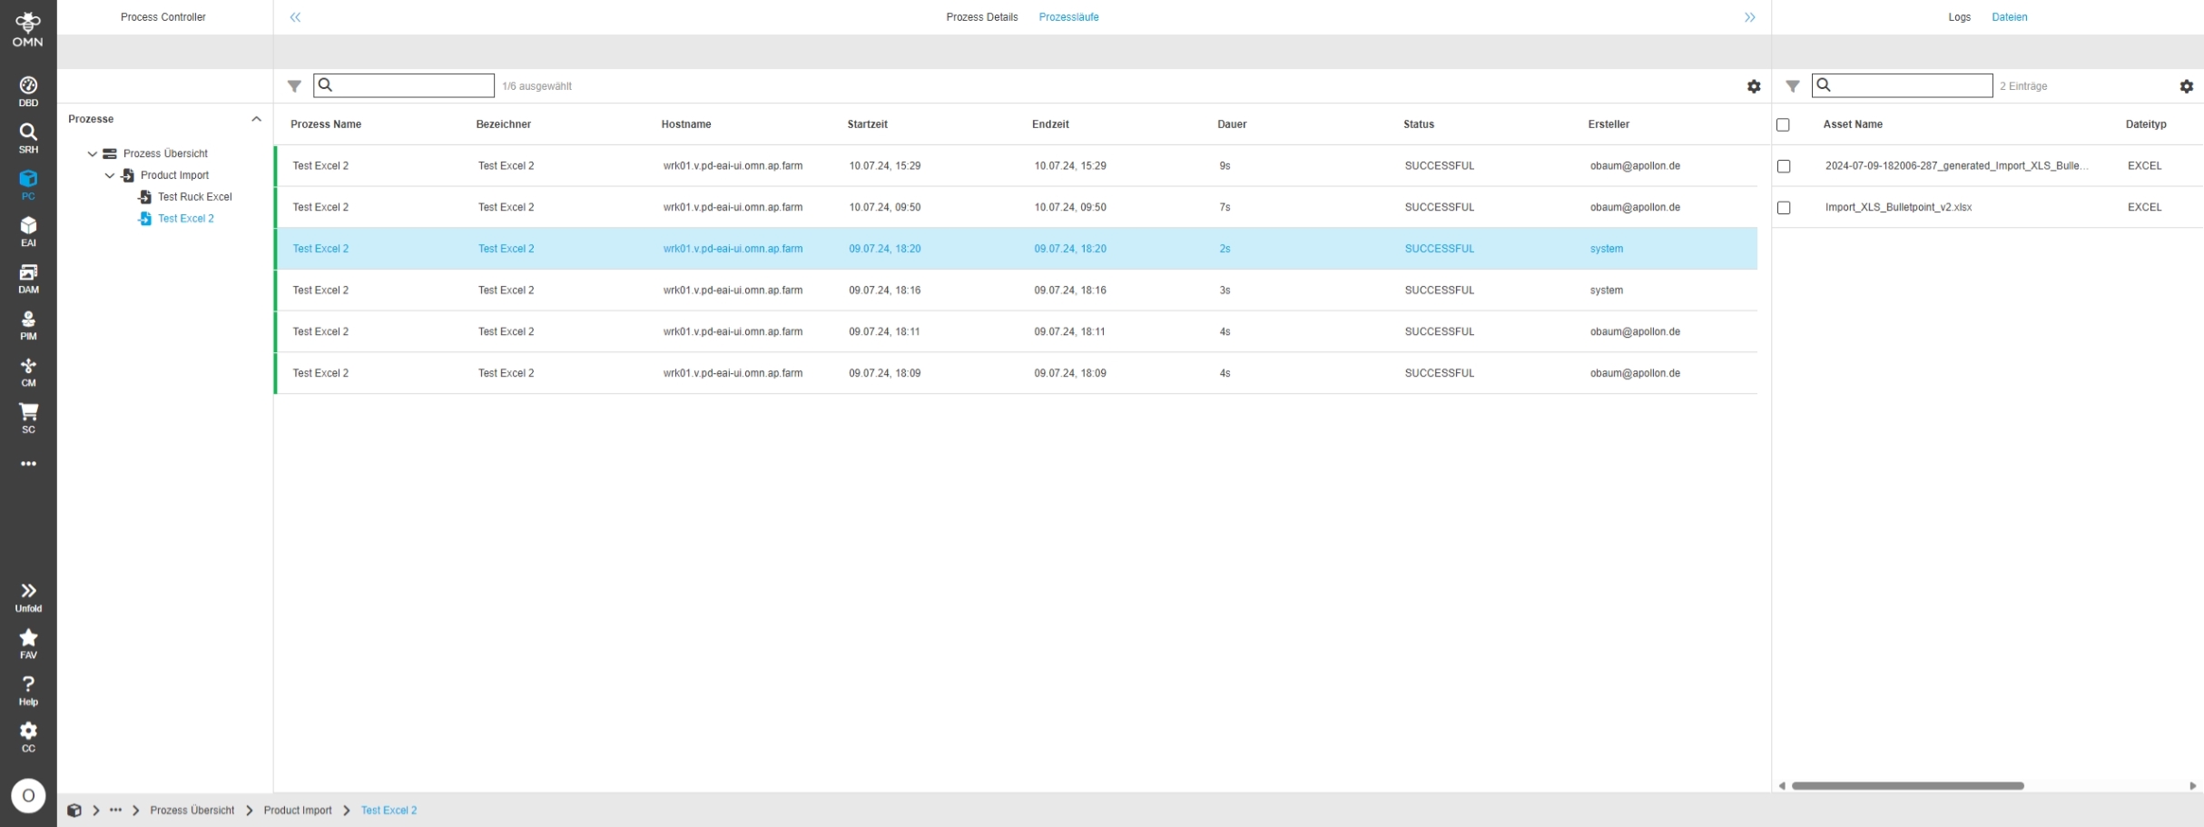Screen dimensions: 2204x827
Task: Open process table settings gear
Action: pos(1753,86)
